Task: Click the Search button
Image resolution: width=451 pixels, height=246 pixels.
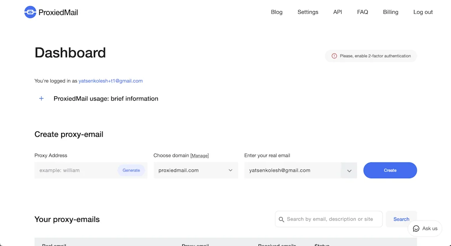Action: [401, 219]
